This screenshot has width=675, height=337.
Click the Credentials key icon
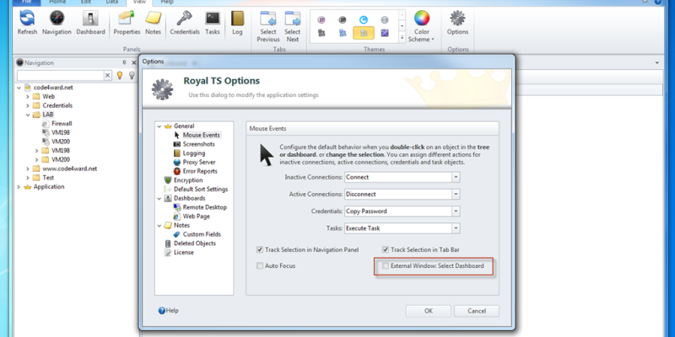pos(184,19)
